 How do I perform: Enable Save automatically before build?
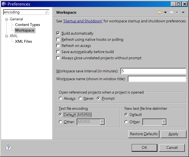click(58, 52)
